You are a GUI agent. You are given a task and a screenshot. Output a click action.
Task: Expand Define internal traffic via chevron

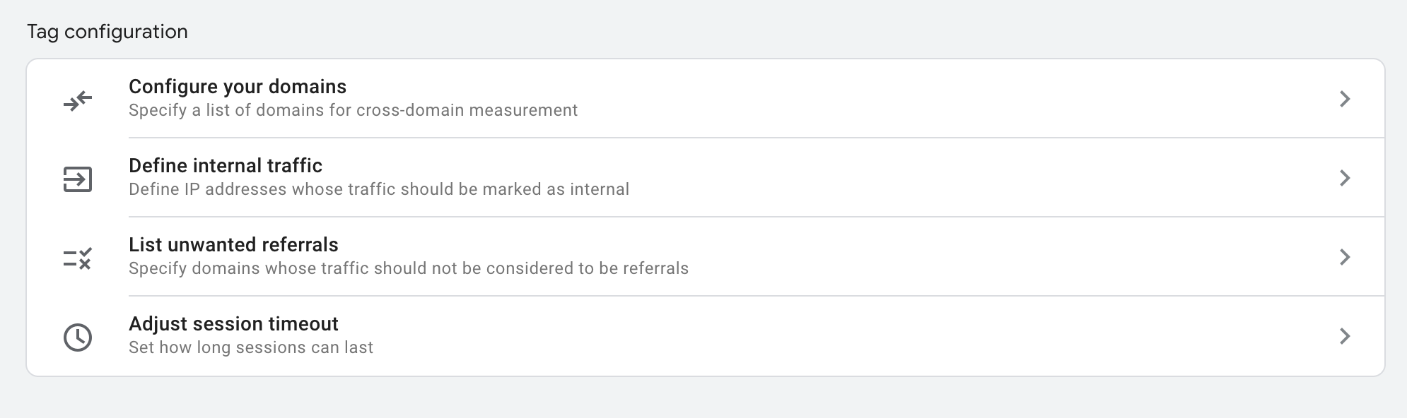pos(1345,178)
